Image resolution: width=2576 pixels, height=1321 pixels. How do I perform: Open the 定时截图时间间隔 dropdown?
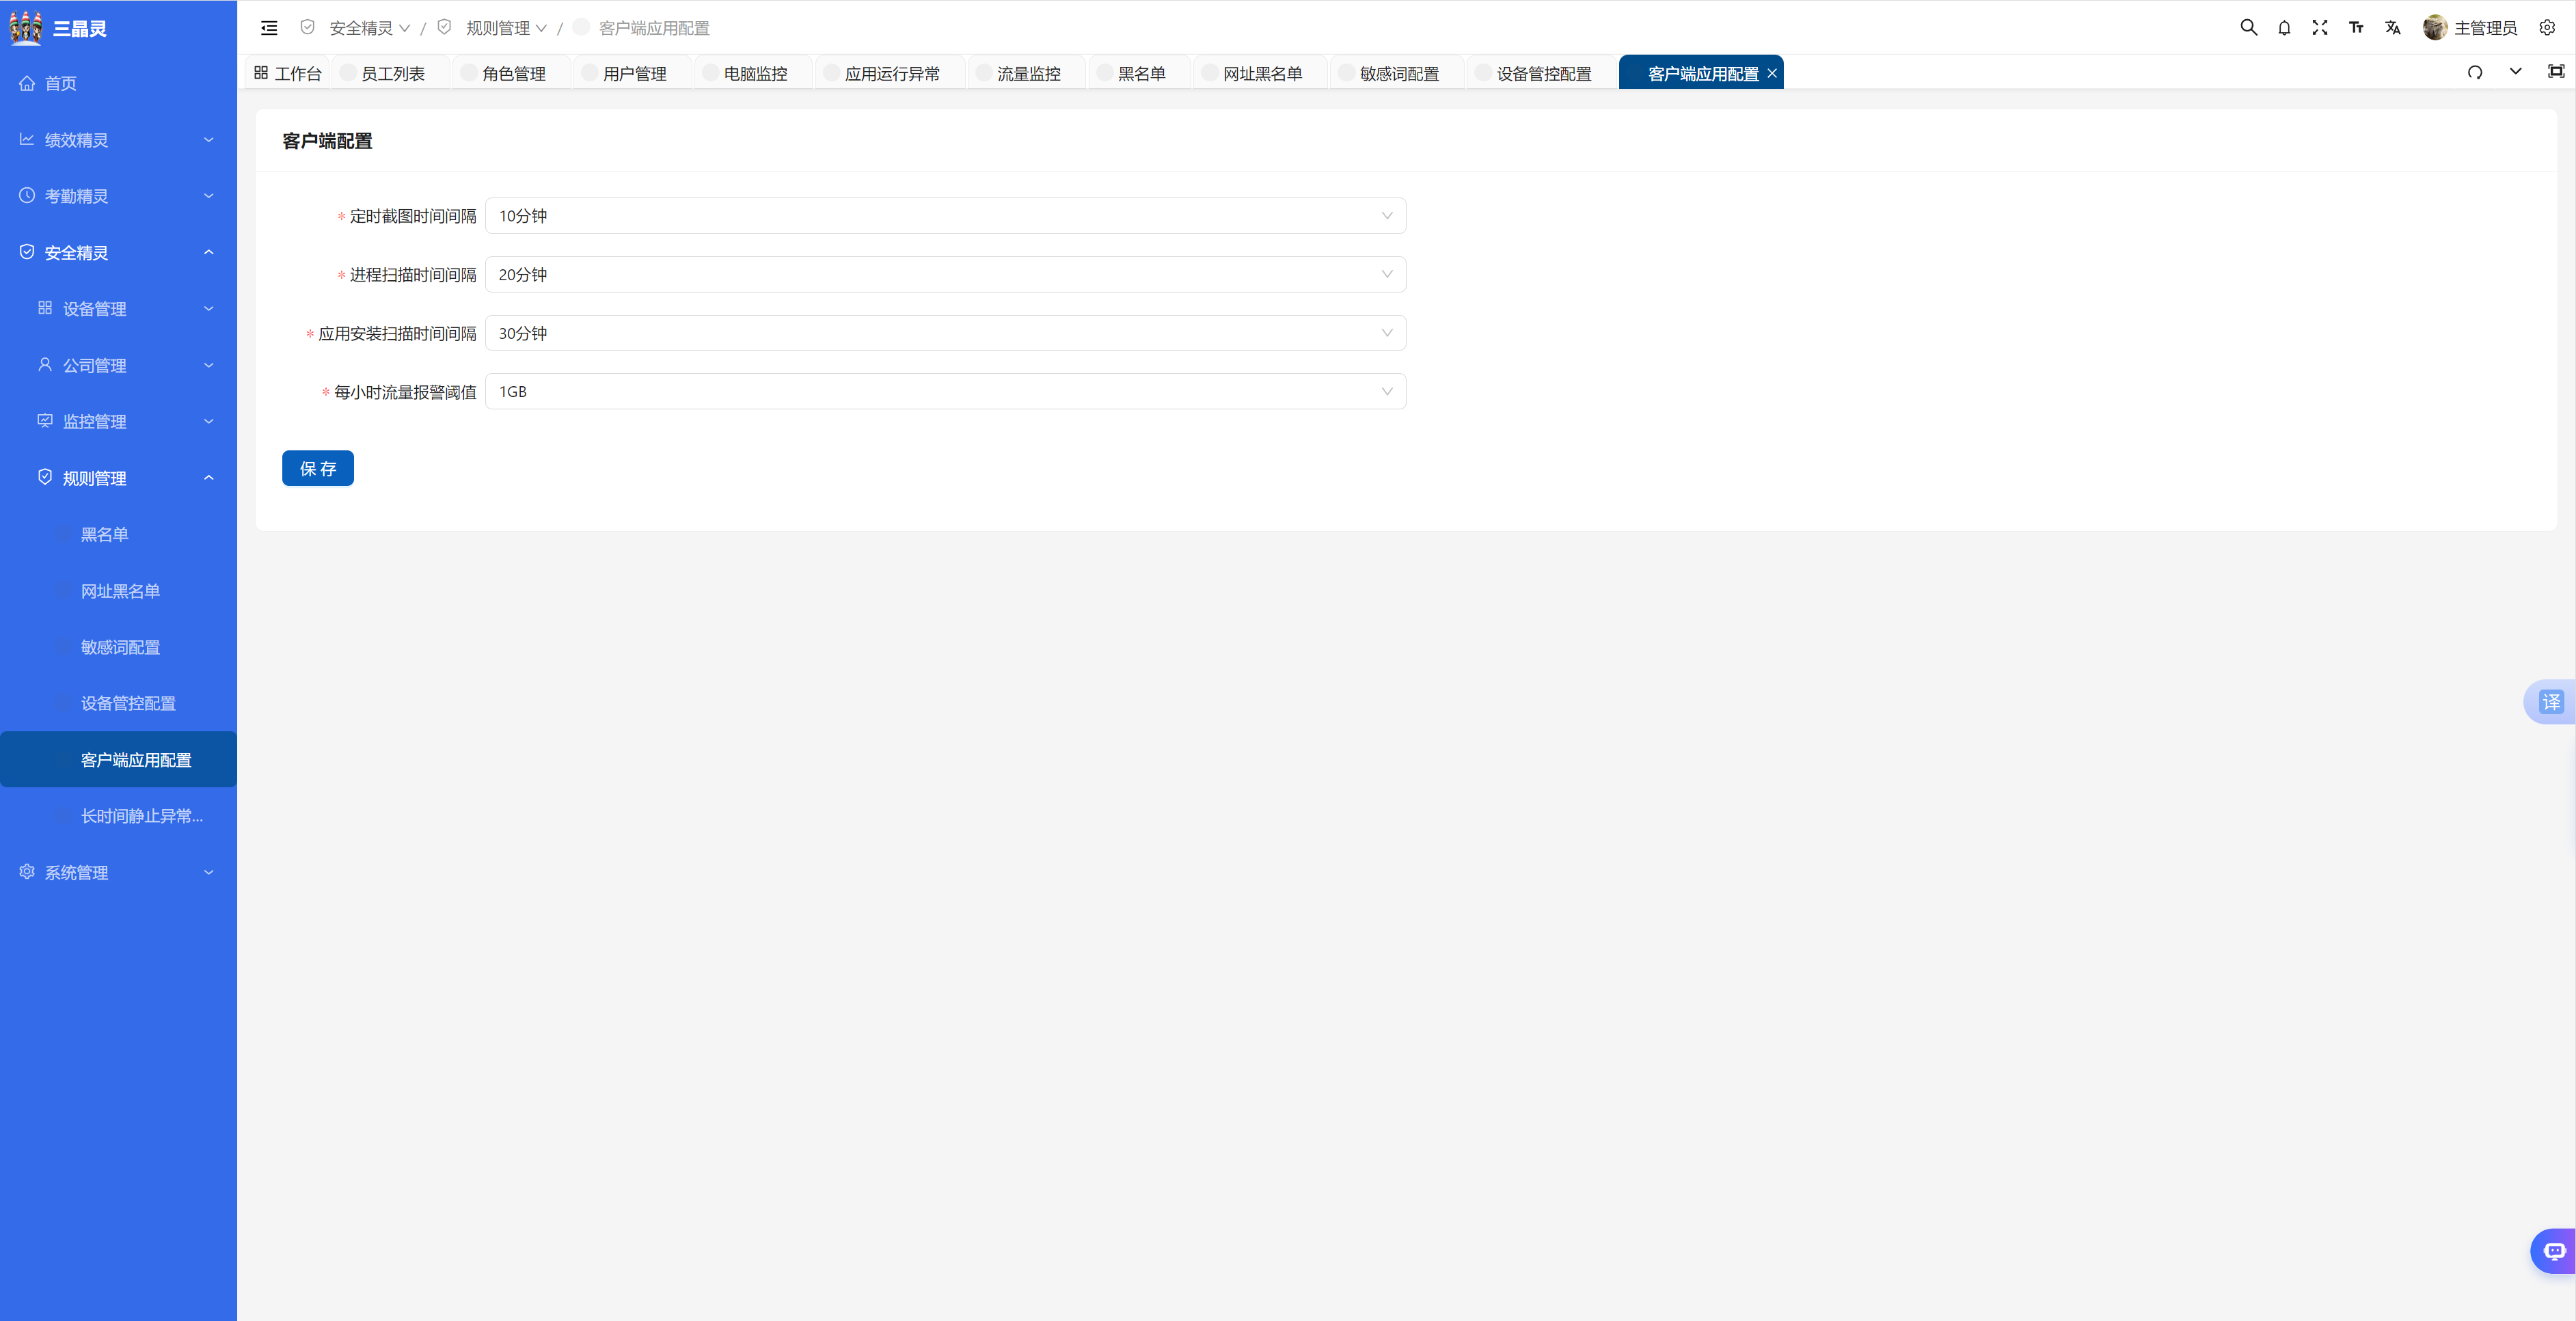(945, 216)
